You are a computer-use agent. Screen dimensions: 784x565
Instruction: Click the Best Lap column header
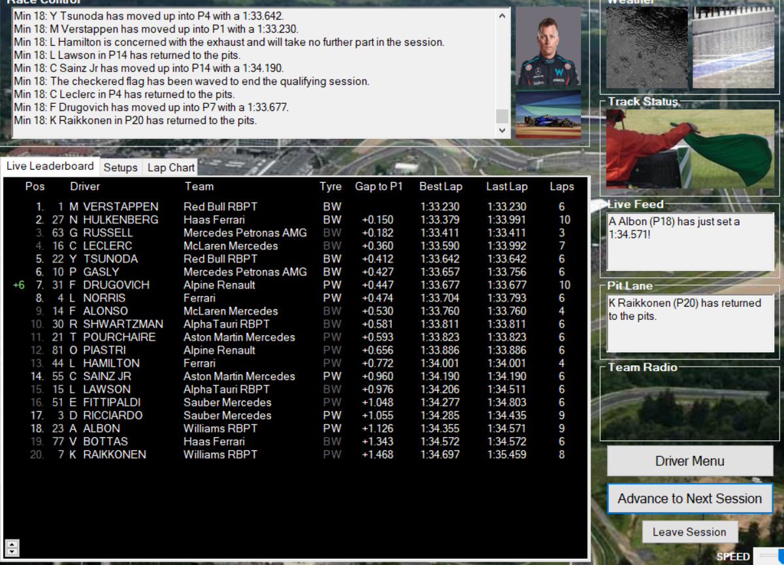click(x=441, y=186)
